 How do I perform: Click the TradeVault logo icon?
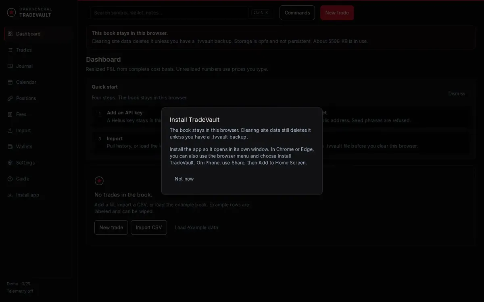[11, 12]
